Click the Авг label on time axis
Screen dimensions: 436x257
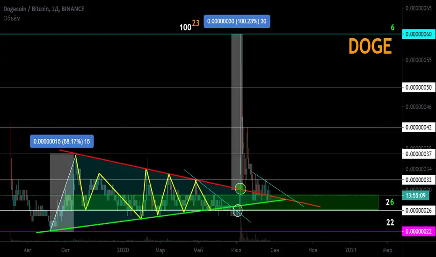coord(28,250)
